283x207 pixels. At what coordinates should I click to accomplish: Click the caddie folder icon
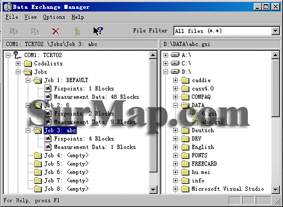(185, 80)
